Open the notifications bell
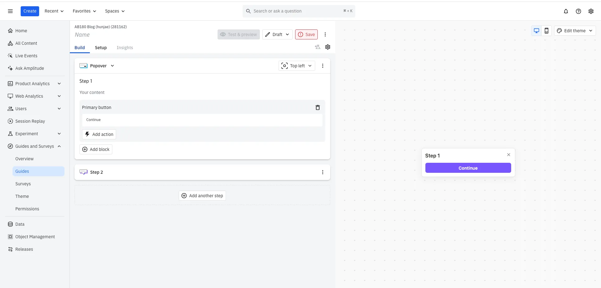Image resolution: width=601 pixels, height=288 pixels. tap(566, 11)
